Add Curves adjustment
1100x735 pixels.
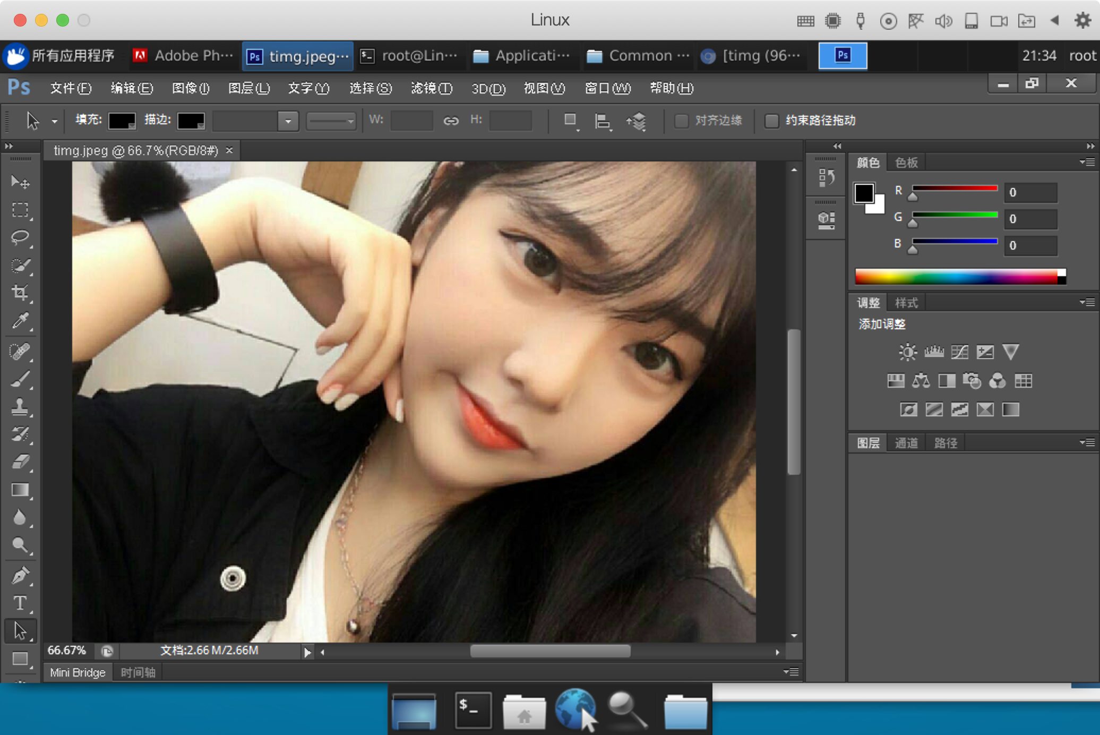[959, 352]
